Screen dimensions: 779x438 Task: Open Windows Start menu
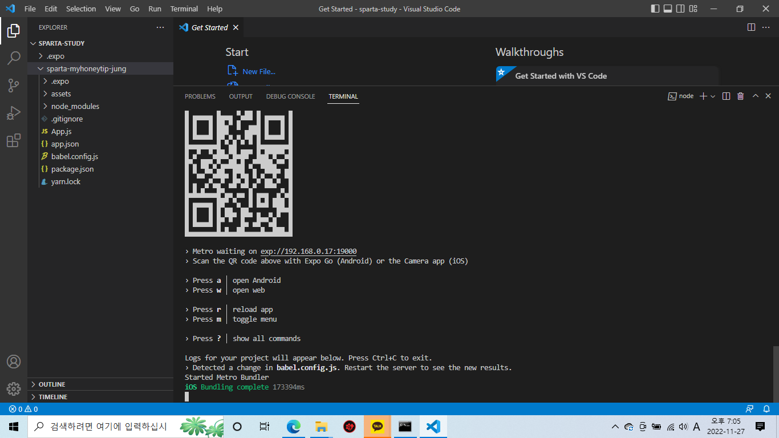pos(14,427)
